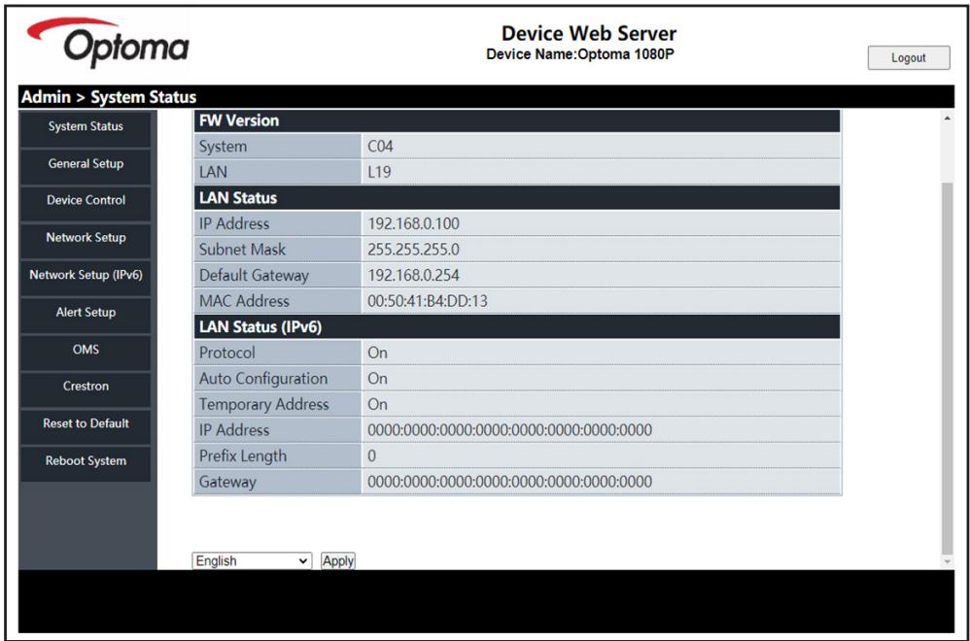Select the IPv6 IP Address zeros value
970x641 pixels.
click(509, 430)
